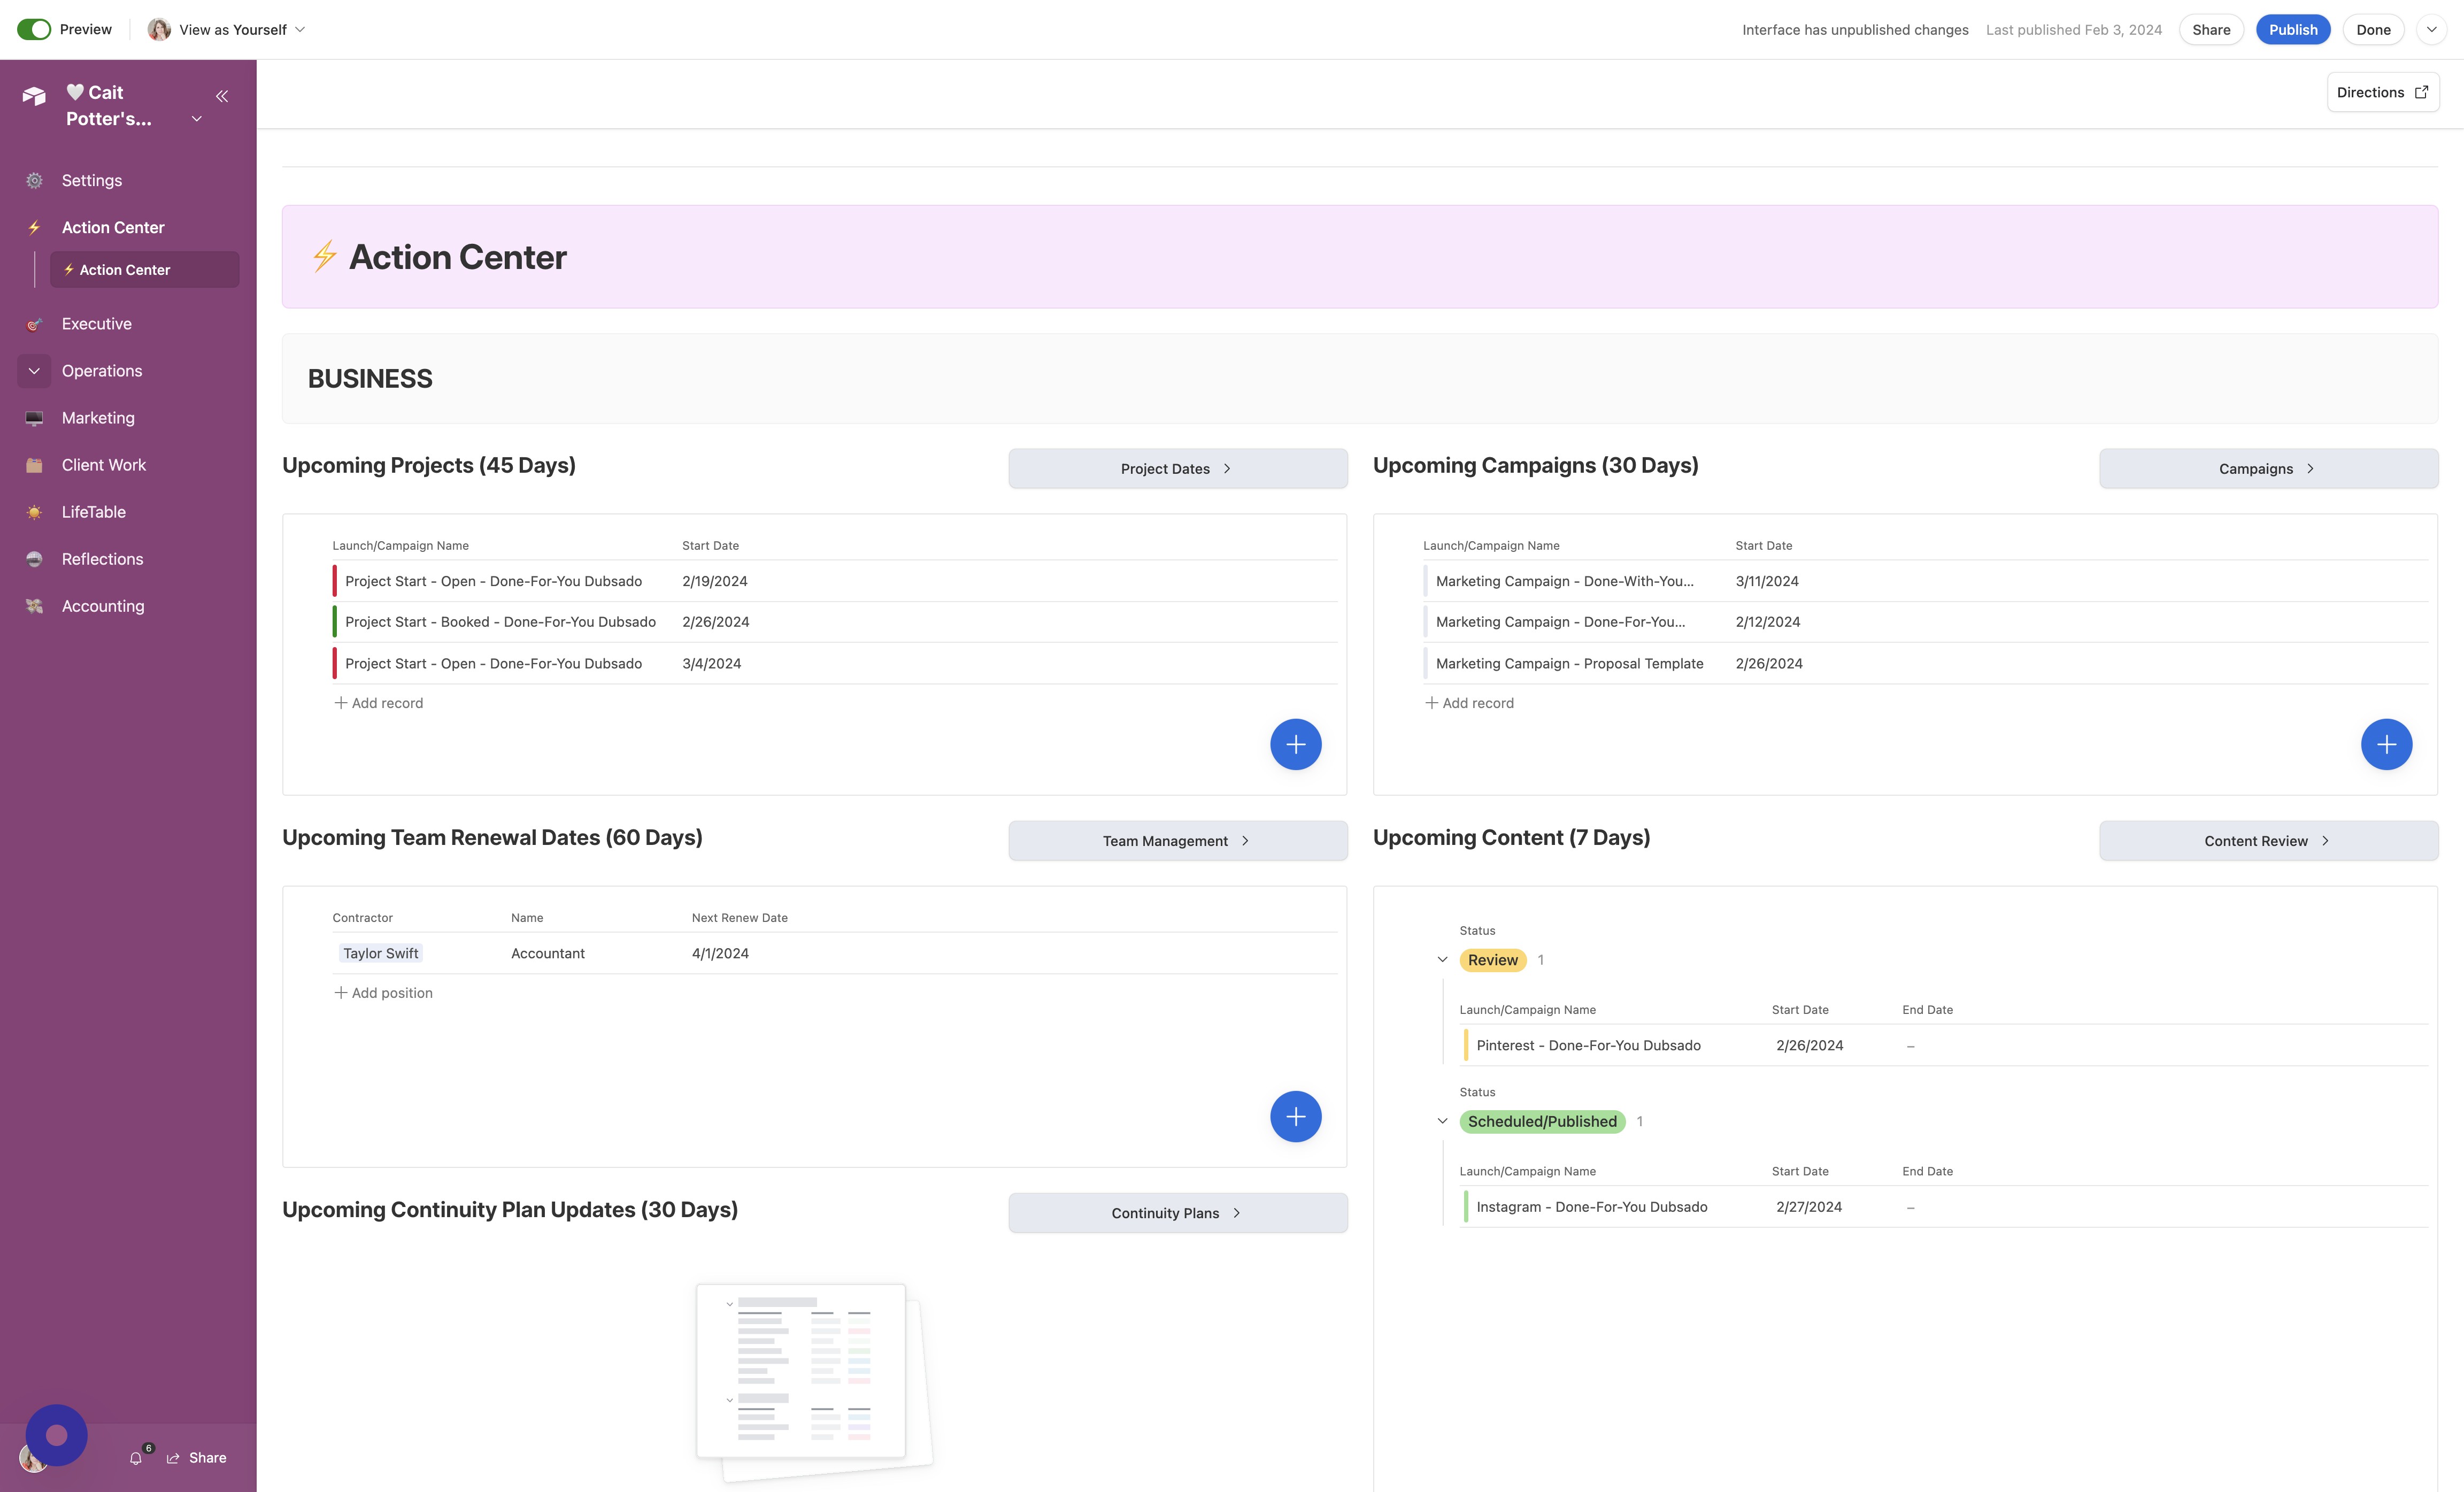Expand the Operations section chevron
Viewport: 2464px width, 1492px height.
(x=34, y=371)
